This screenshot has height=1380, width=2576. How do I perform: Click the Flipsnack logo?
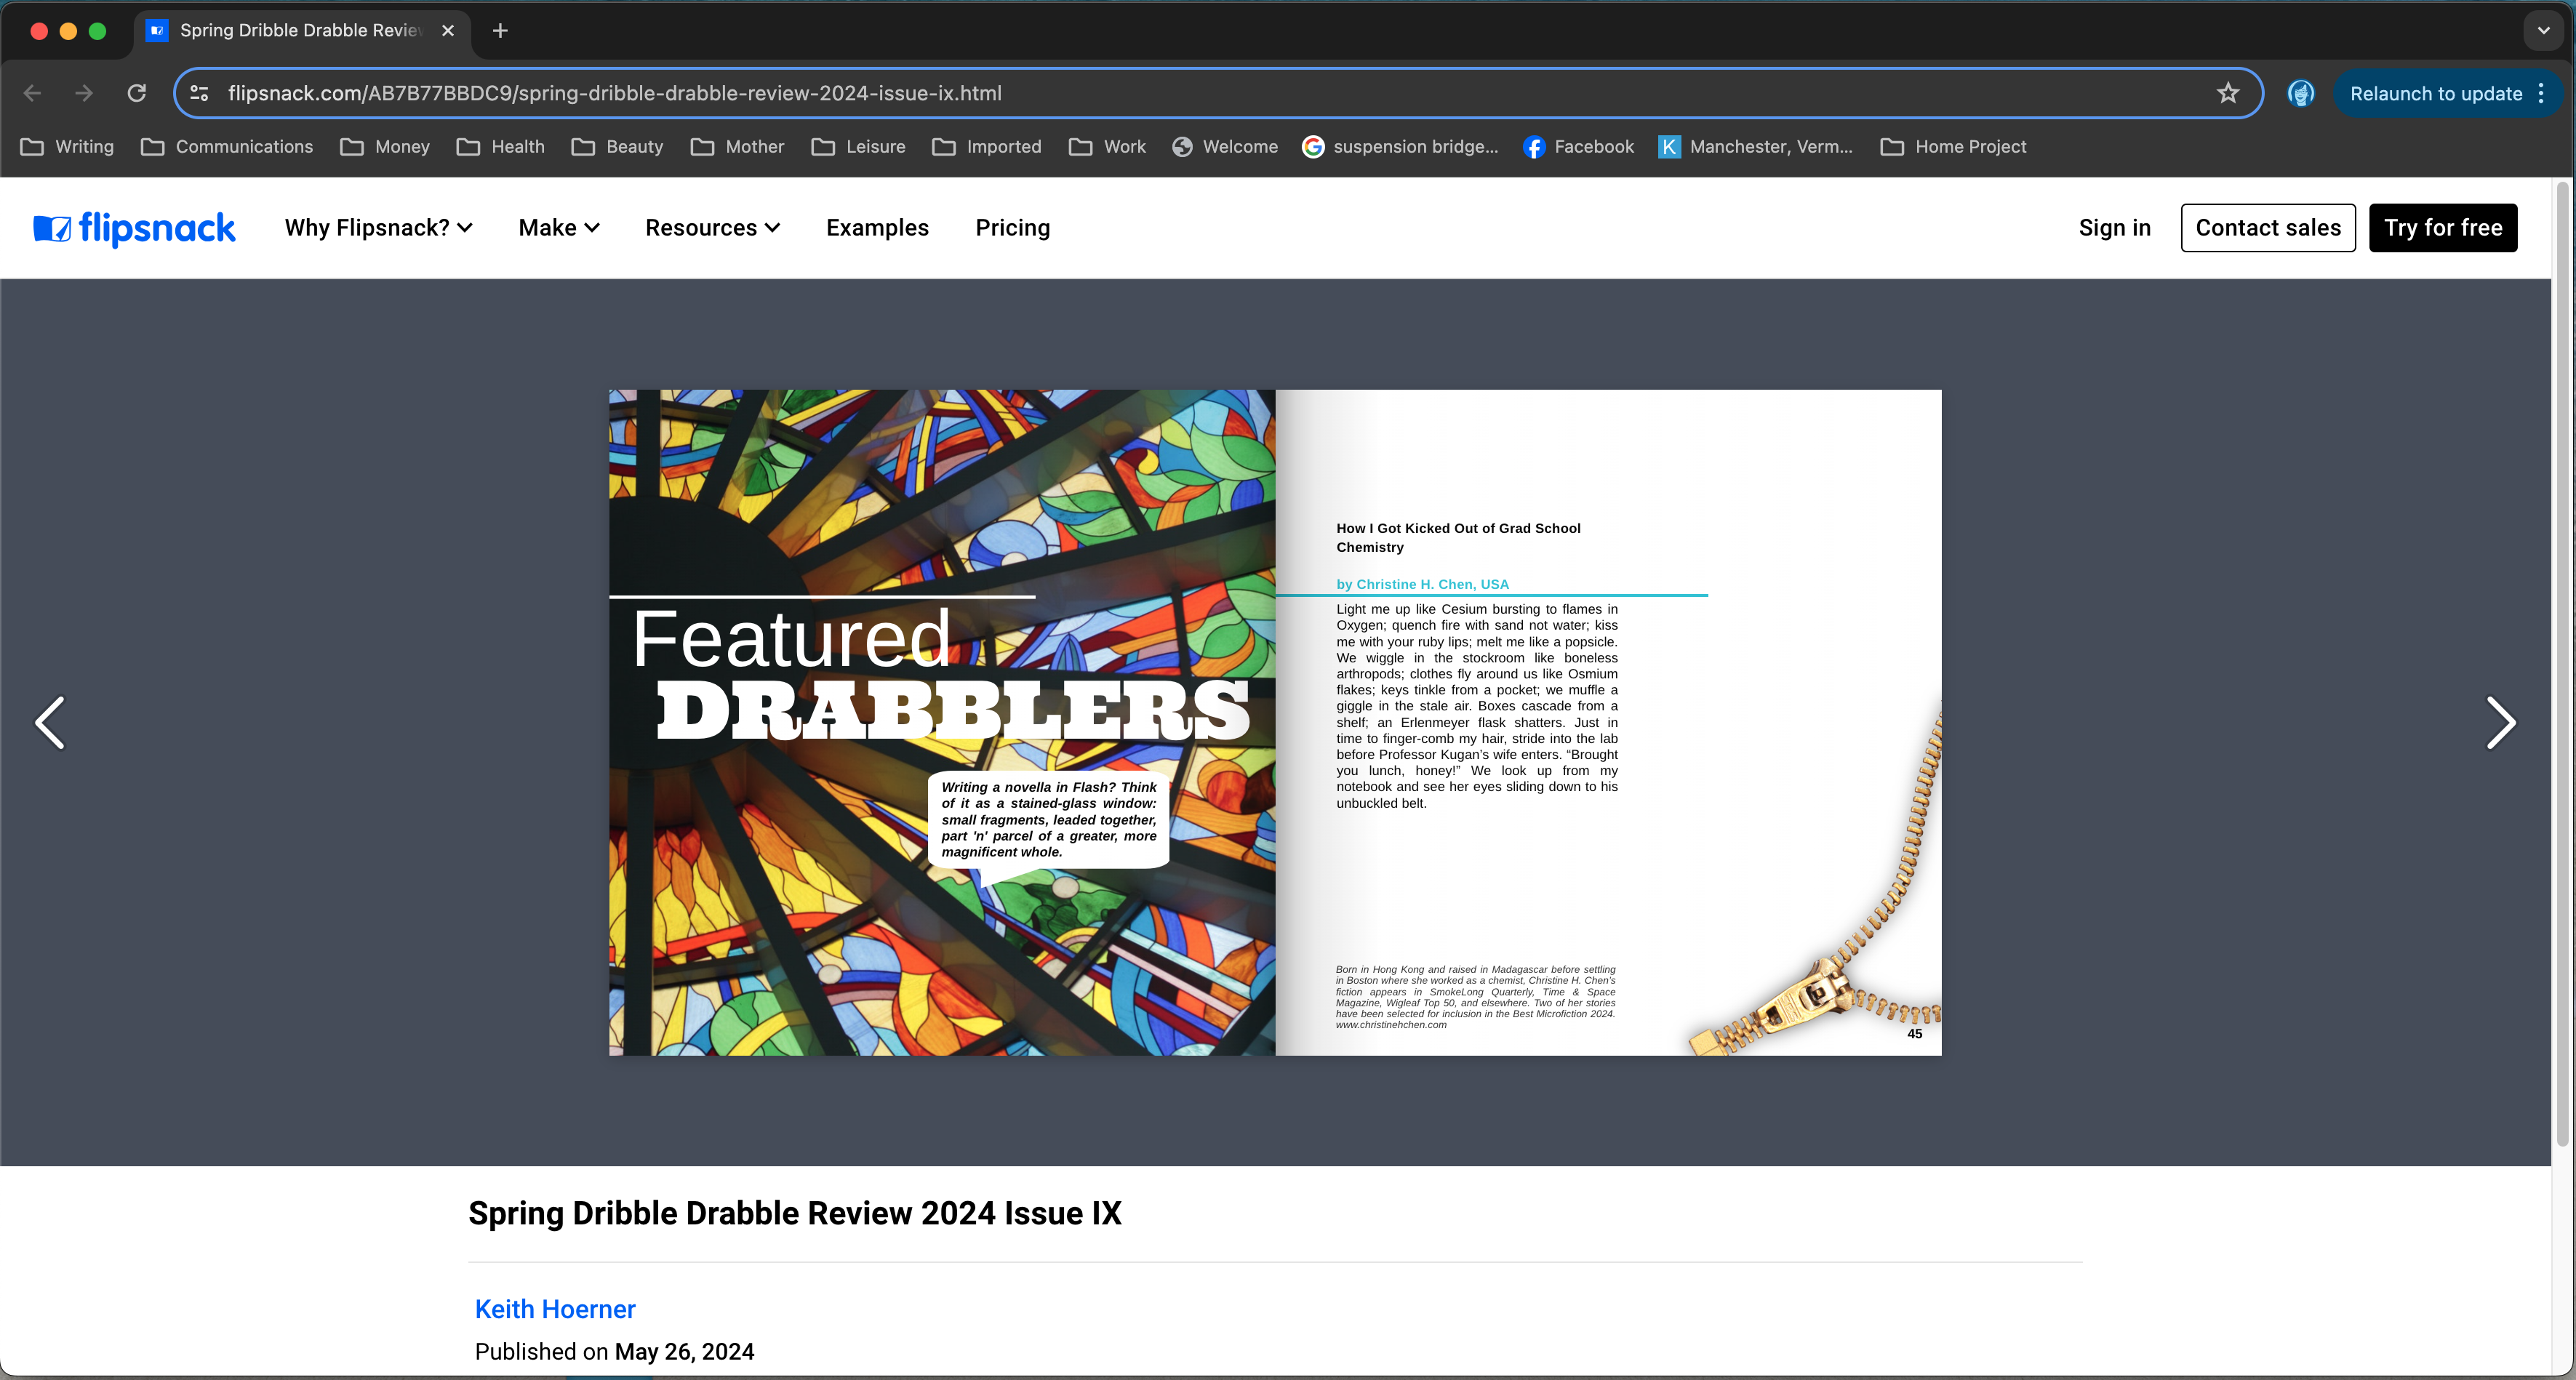point(134,228)
